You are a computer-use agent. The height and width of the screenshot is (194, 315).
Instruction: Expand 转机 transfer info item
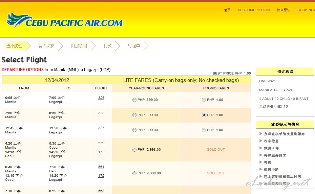point(267,162)
